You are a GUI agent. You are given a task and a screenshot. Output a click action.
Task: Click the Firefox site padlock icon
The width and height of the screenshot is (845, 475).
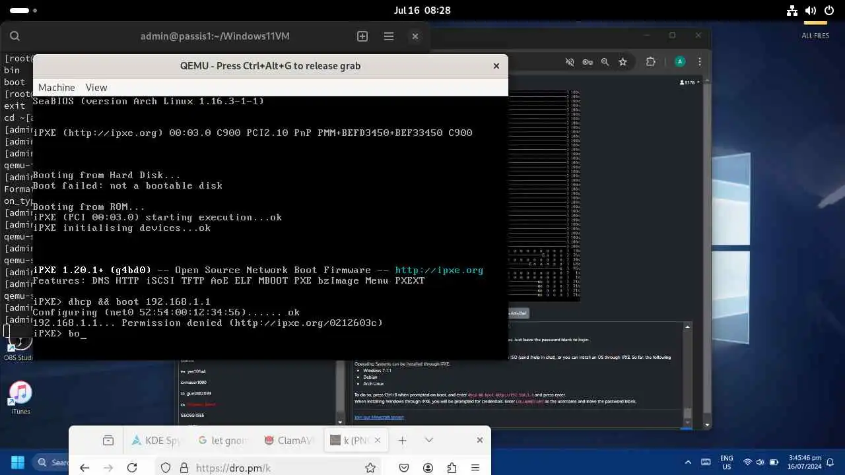184,468
